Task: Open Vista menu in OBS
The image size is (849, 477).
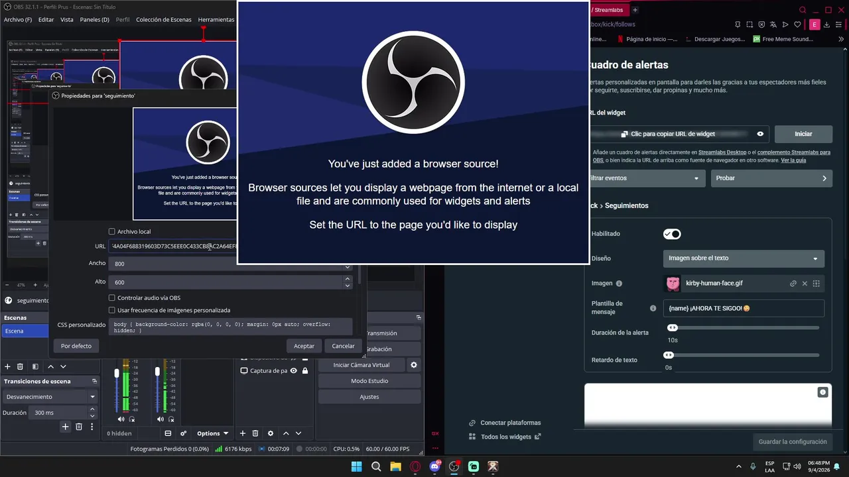Action: [67, 20]
